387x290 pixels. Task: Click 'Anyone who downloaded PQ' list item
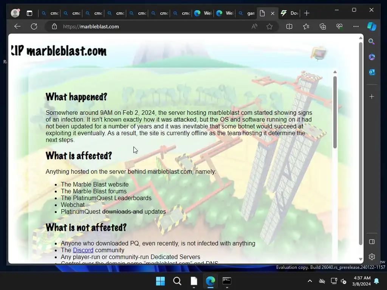158,244
